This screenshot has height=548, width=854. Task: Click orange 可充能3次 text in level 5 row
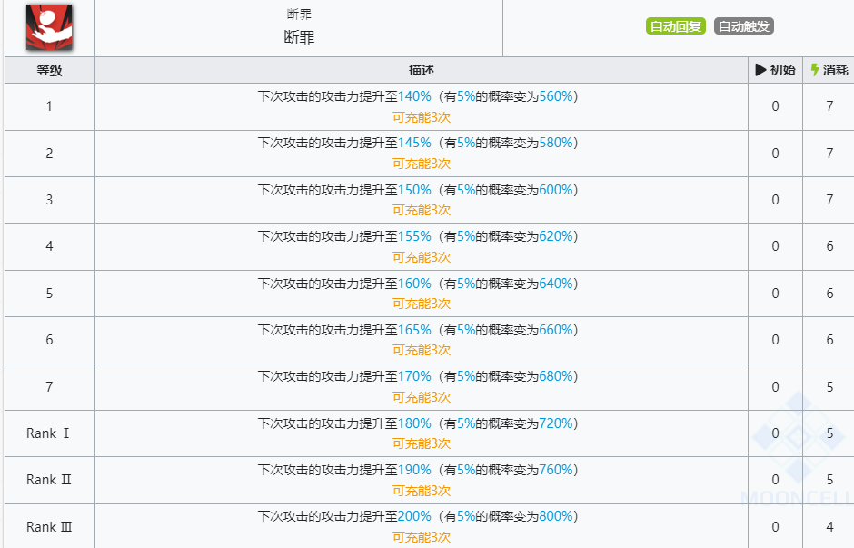[422, 304]
